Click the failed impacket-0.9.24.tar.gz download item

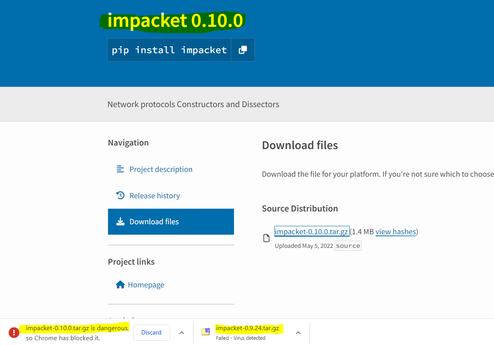pyautogui.click(x=247, y=332)
